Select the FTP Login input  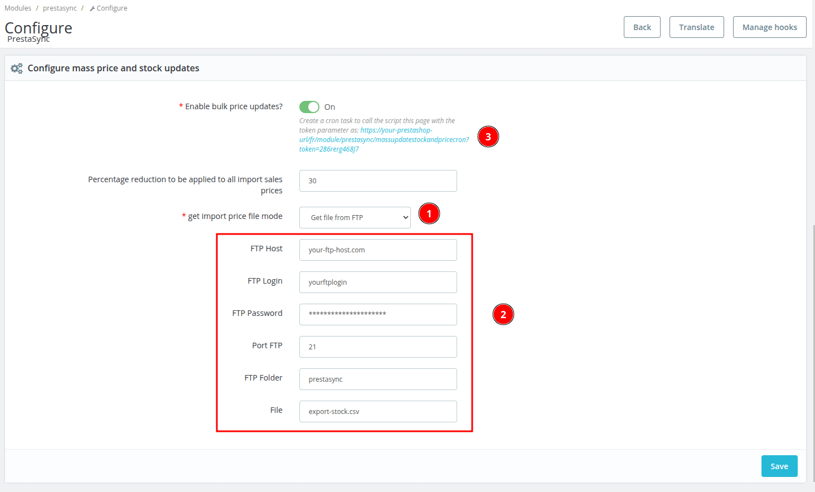click(x=378, y=282)
